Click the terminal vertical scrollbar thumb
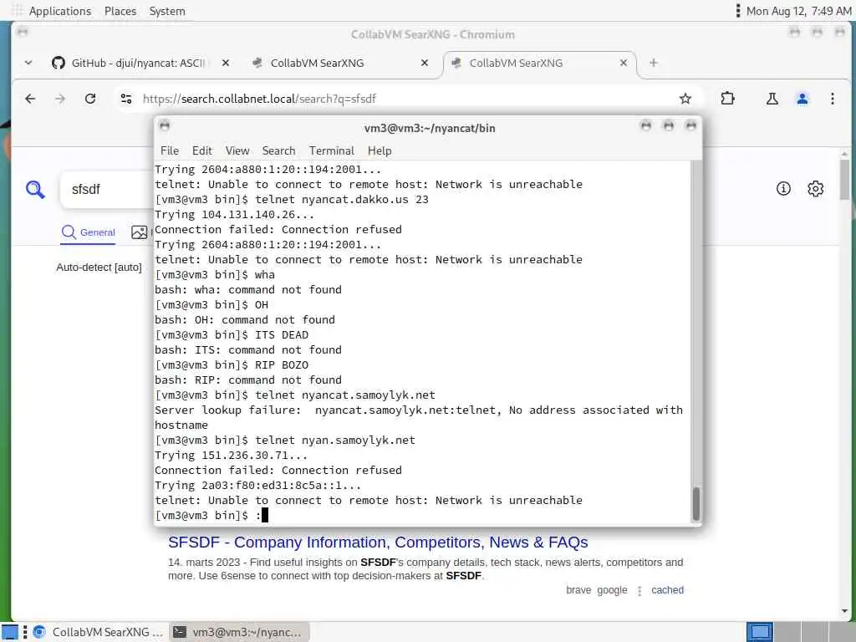 (x=696, y=503)
